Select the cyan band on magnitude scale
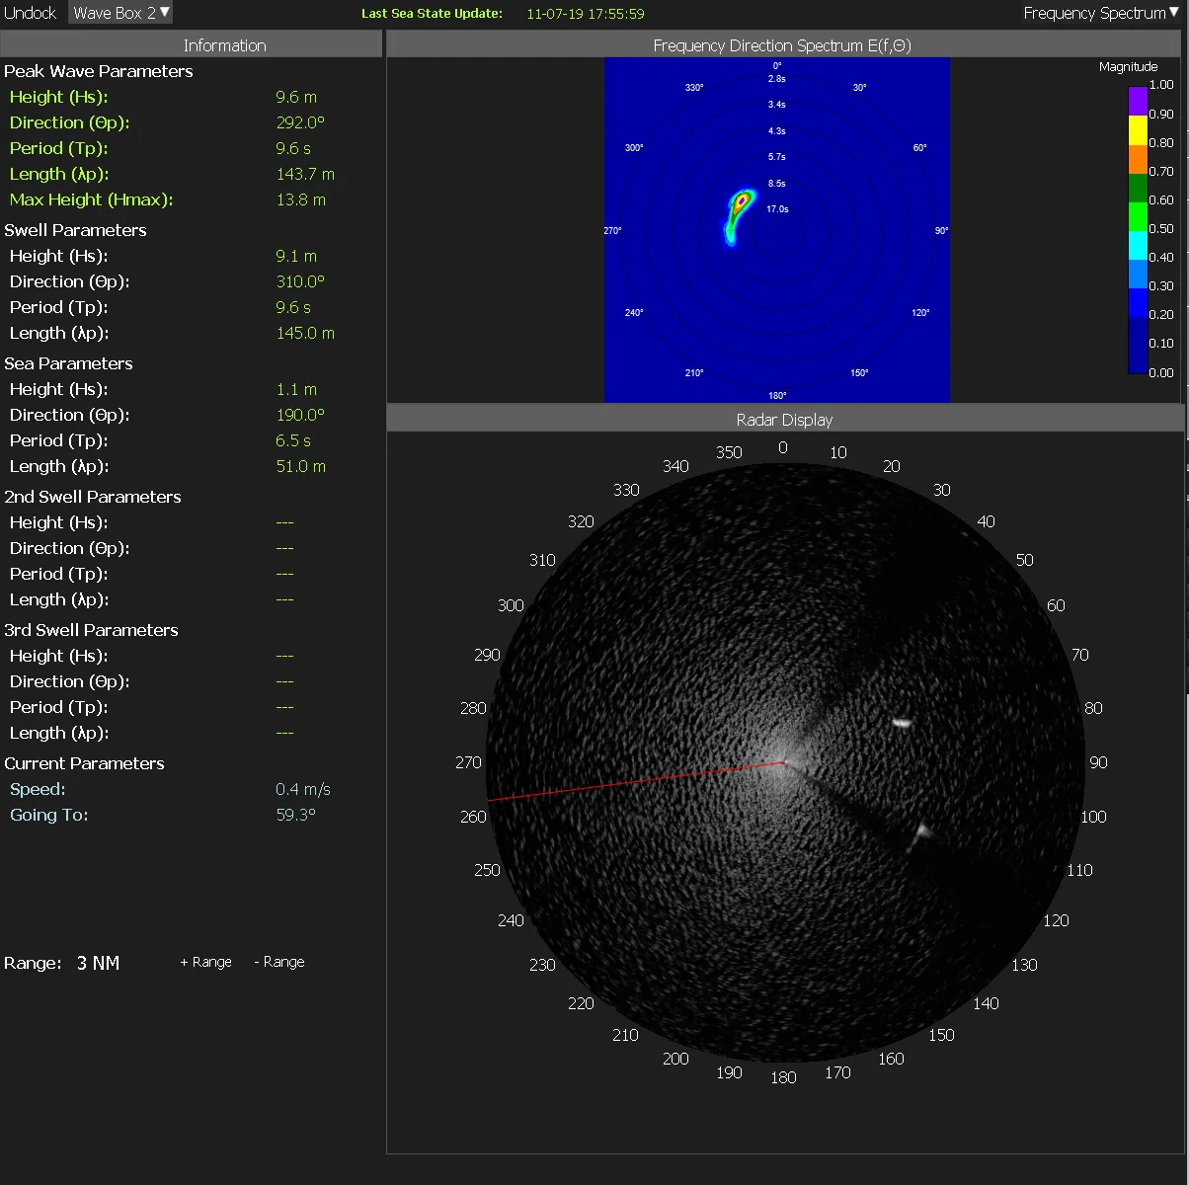This screenshot has width=1189, height=1185. (x=1138, y=245)
